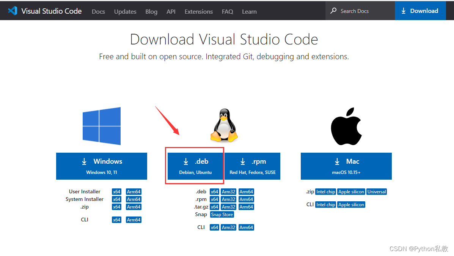The height and width of the screenshot is (256, 454).
Task: Select Arm64 for Linux .tar.gz
Action: [x=247, y=207]
